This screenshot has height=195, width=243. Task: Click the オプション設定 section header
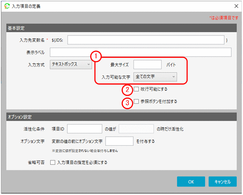(x=121, y=117)
